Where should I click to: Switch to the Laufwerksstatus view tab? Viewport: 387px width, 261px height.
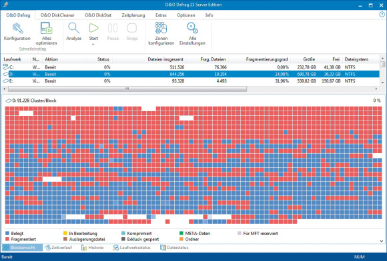pos(131,248)
